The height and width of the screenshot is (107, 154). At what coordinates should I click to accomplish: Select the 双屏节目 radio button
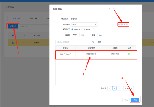pos(82,29)
